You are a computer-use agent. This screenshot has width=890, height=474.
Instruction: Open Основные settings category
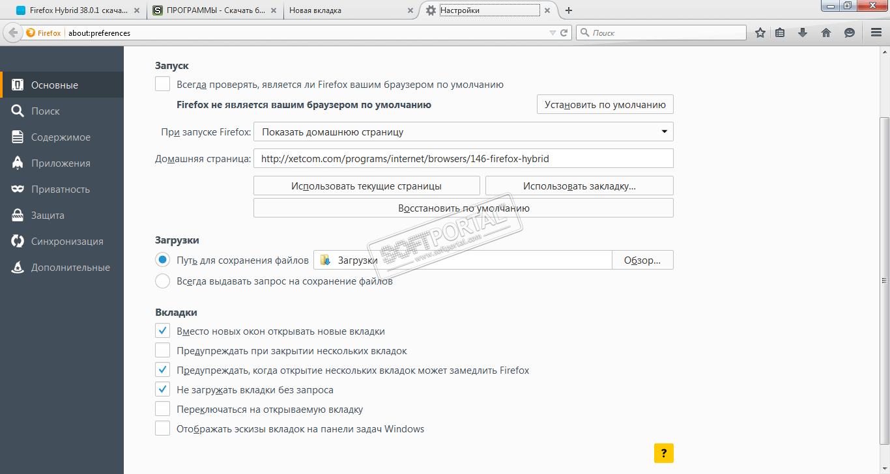pyautogui.click(x=62, y=85)
